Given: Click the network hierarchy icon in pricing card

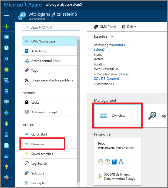Looking at the screenshot, I should tap(121, 162).
